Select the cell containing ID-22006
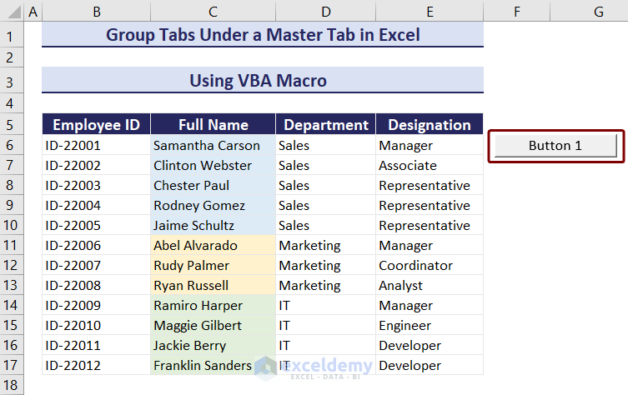 [97, 245]
